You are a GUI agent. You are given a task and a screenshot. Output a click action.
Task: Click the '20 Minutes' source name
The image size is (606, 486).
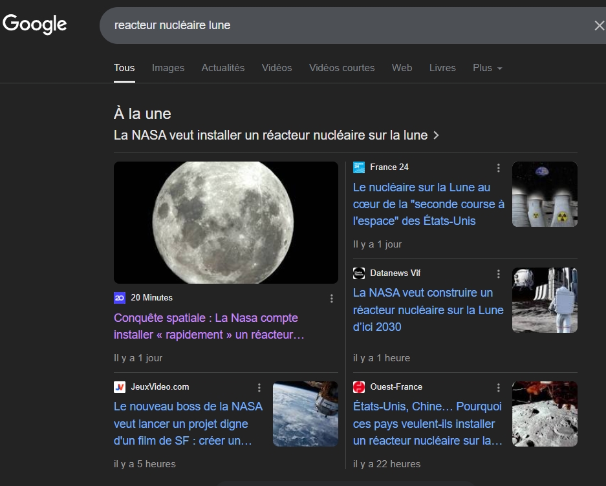tap(151, 298)
